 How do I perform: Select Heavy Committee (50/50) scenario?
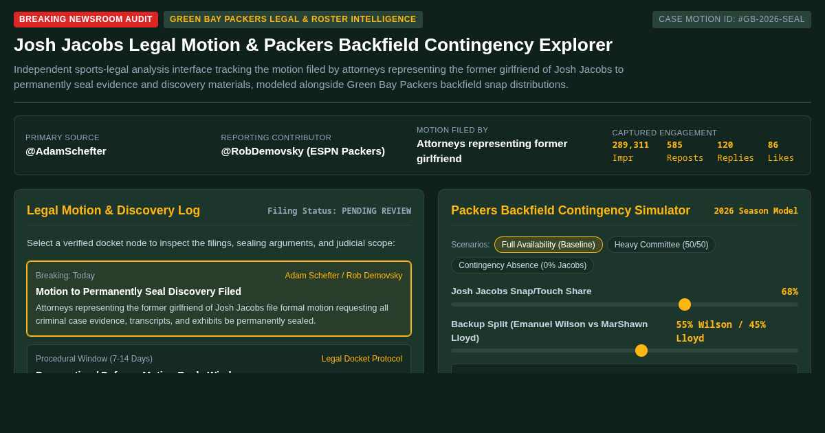(661, 245)
